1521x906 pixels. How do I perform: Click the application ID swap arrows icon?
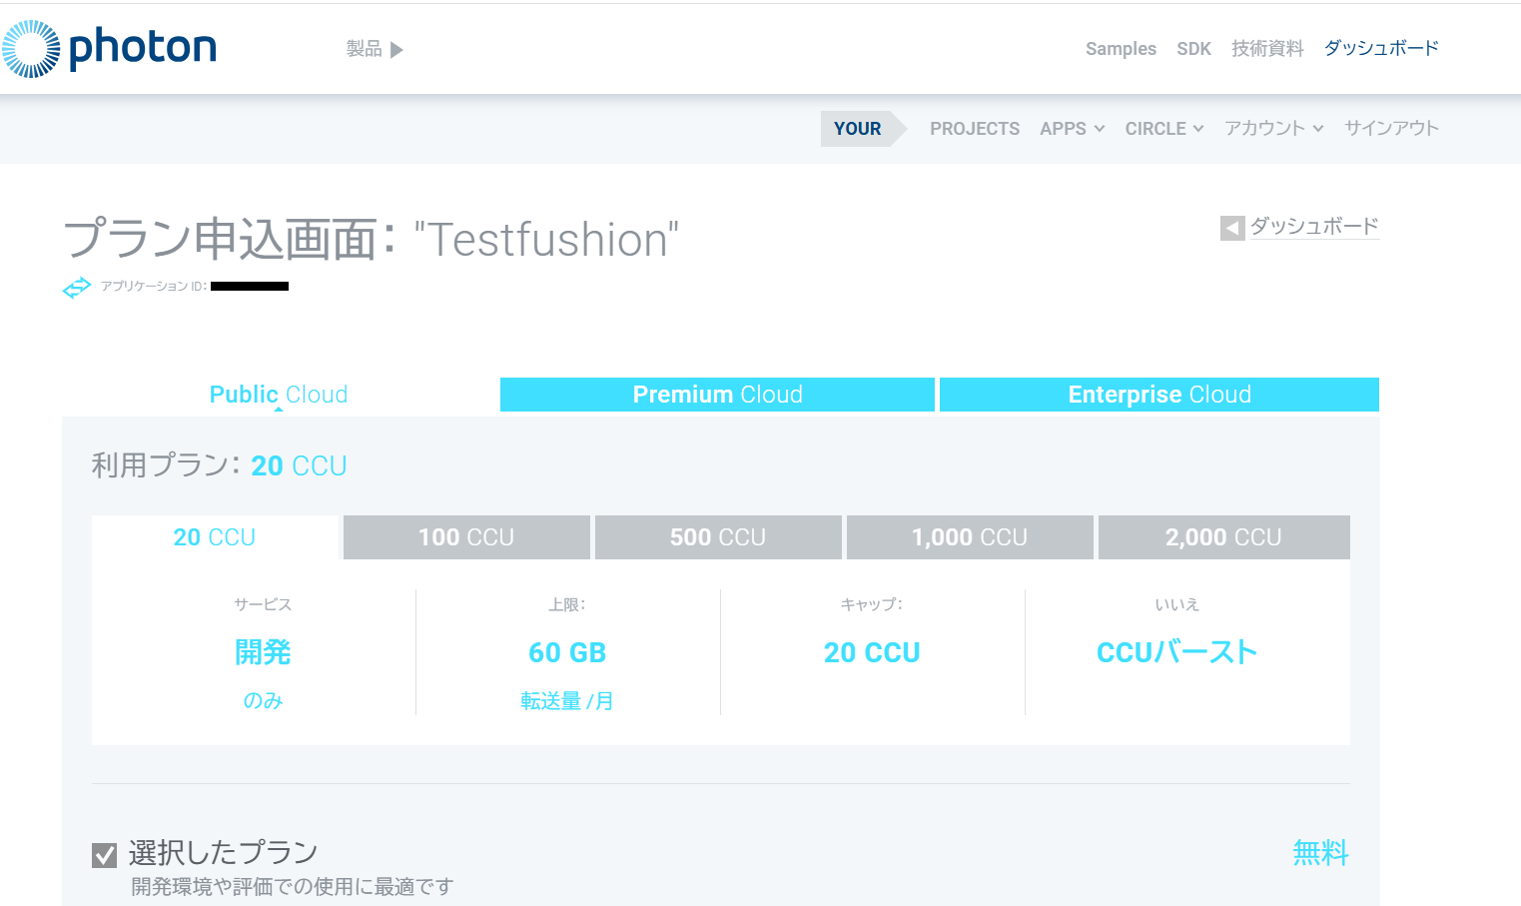77,288
